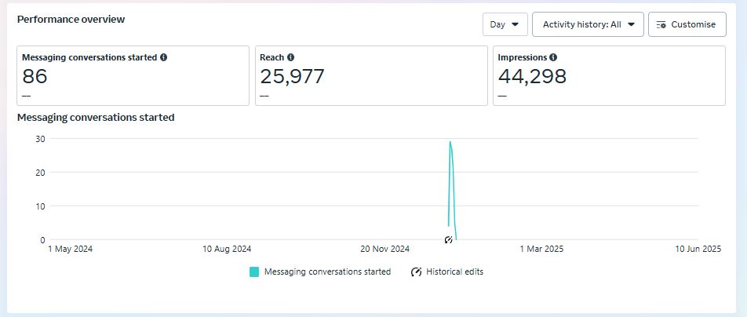Click the Performance overview heading
Image resolution: width=747 pixels, height=317 pixels.
71,20
